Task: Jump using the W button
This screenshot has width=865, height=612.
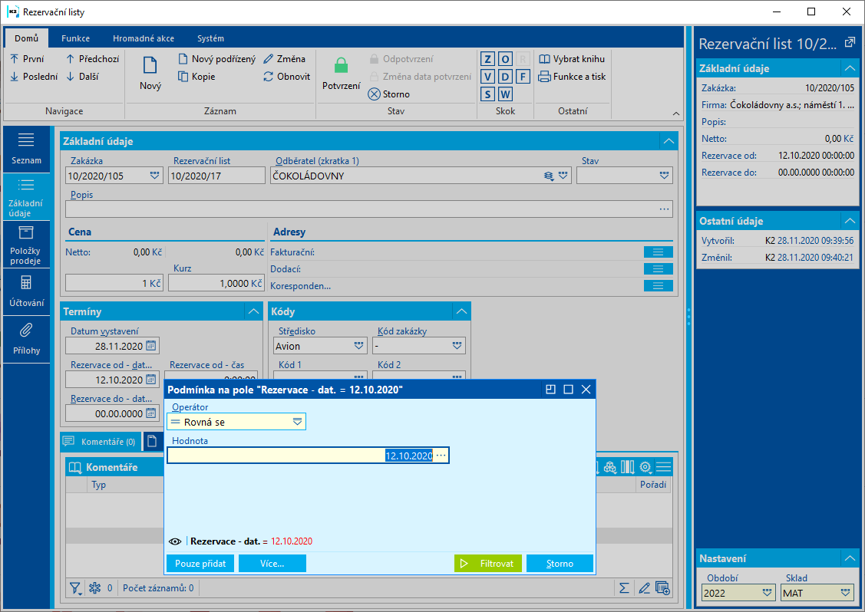Action: coord(505,94)
